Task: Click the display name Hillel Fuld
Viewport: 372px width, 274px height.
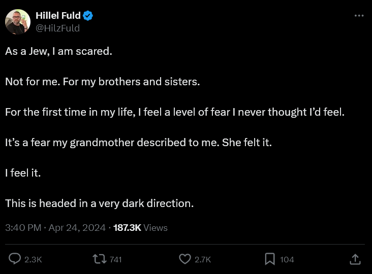Action: click(58, 16)
